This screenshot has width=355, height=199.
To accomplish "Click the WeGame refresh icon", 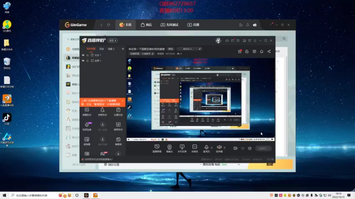I will pos(108,25).
